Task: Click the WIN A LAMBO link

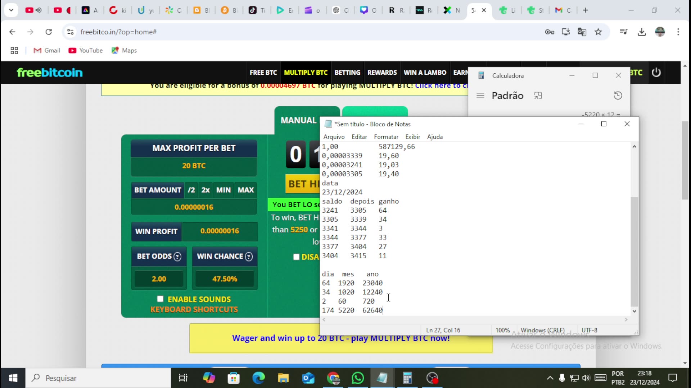Action: [425, 72]
